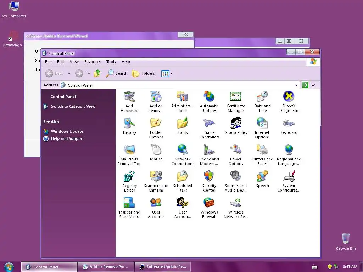Switch to Software Update Removal taskbar button
Screen dimensions: 363x272
pos(163,267)
